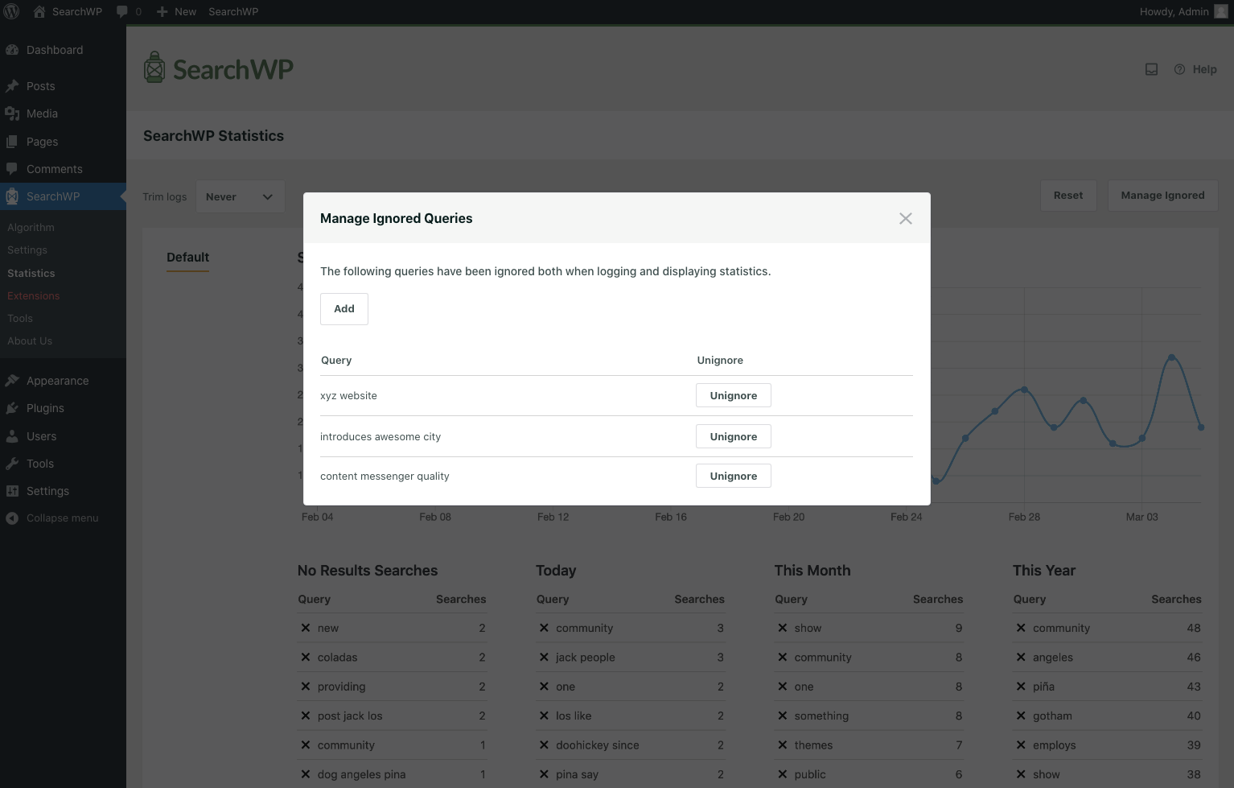Open the New content menu in admin bar
This screenshot has height=788, width=1234.
click(176, 11)
